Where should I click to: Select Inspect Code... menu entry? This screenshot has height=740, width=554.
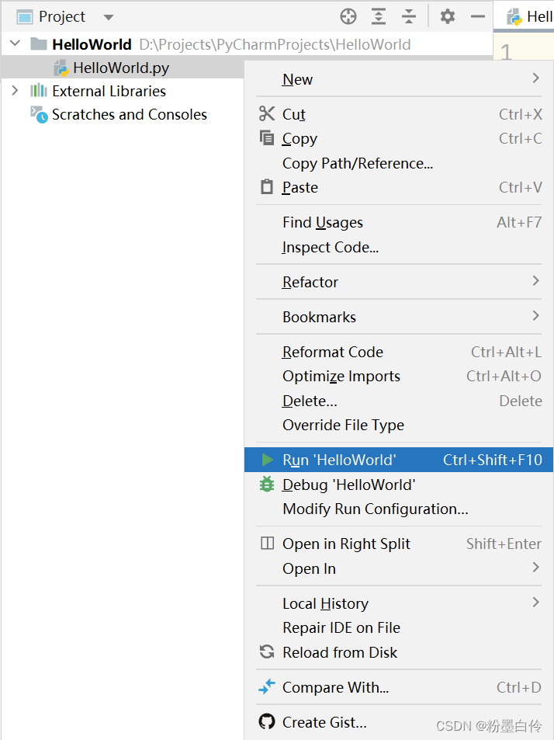[x=399, y=247]
